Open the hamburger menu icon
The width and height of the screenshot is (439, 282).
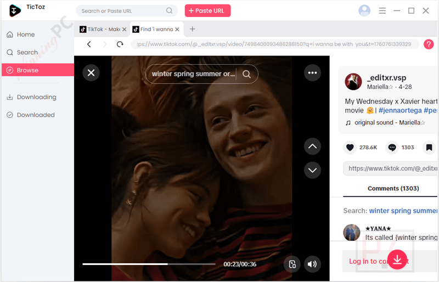(x=382, y=10)
